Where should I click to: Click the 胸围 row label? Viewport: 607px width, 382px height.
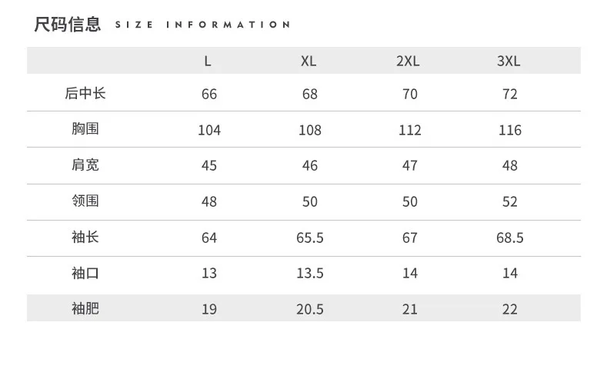pos(85,129)
